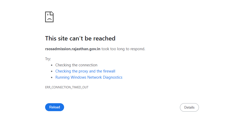Launch Running Windows Network Diagnostics link

point(89,77)
